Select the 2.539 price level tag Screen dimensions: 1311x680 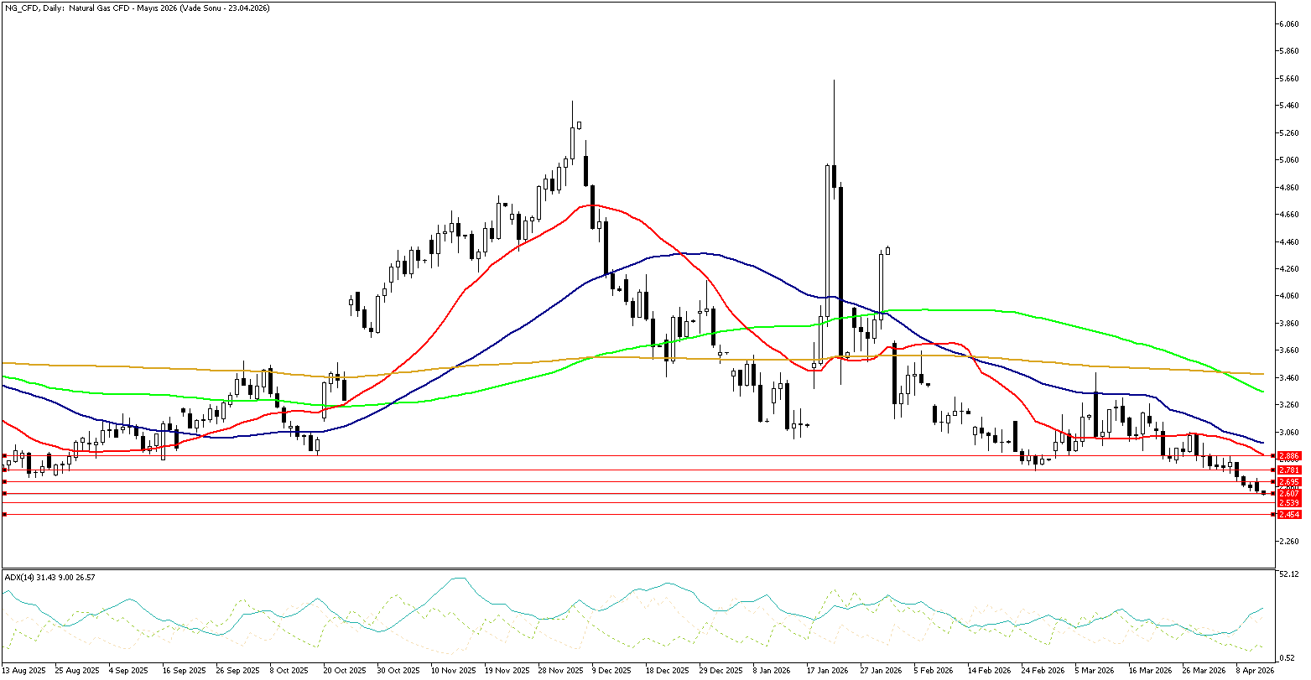tap(1289, 502)
